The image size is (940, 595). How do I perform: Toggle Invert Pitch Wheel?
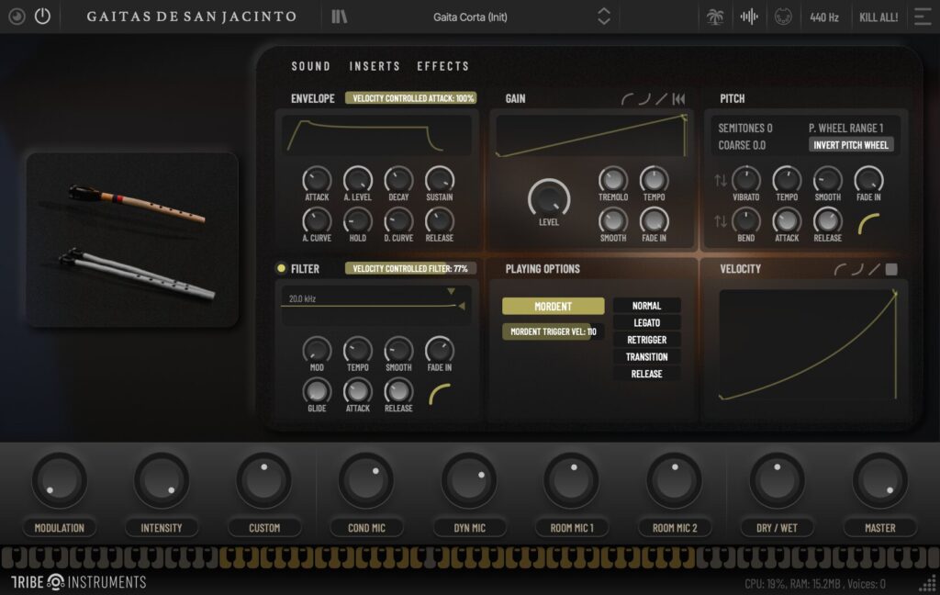(851, 145)
